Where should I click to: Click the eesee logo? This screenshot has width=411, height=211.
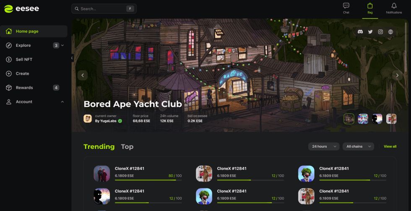coord(21,9)
